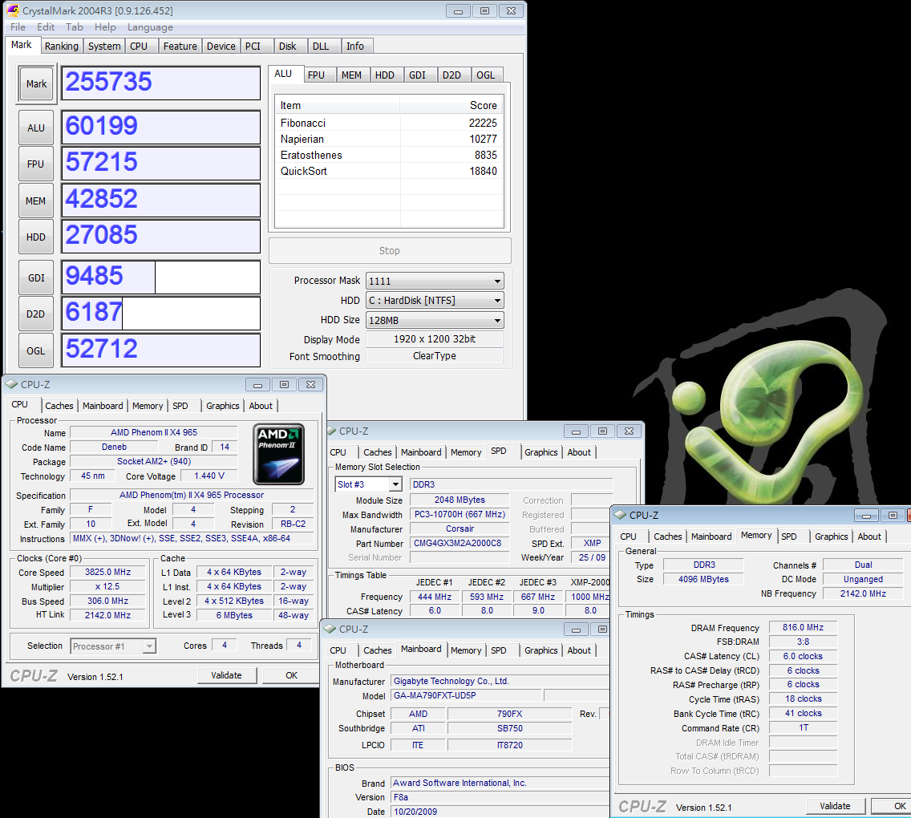The height and width of the screenshot is (818, 911).
Task: Open the Edit menu in CrystalMark
Action: tap(46, 27)
